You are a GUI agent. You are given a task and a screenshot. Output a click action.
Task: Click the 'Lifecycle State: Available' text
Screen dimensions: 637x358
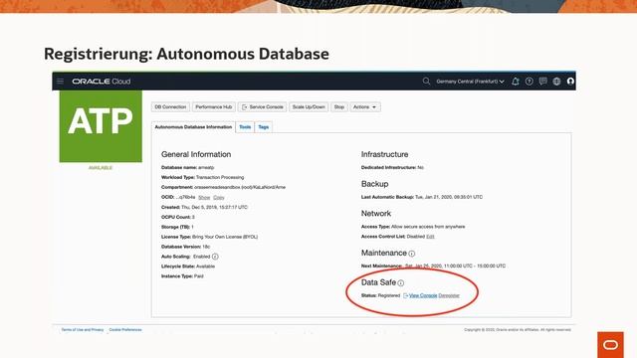[188, 267]
